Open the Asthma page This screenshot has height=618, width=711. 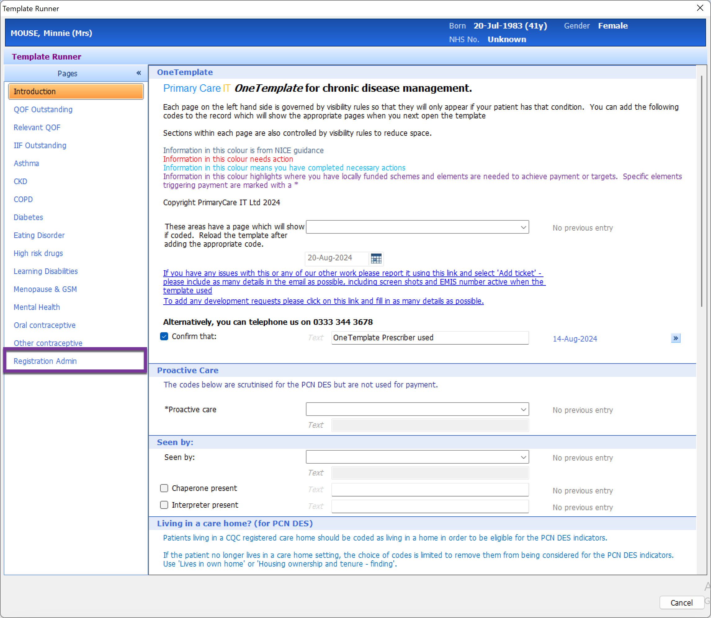coord(26,163)
